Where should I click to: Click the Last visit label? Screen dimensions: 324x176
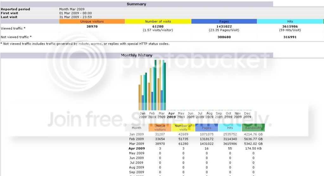[x=9, y=17]
